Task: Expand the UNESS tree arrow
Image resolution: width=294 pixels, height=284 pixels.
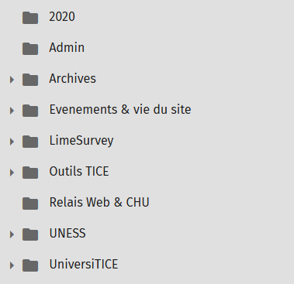Action: pyautogui.click(x=12, y=234)
